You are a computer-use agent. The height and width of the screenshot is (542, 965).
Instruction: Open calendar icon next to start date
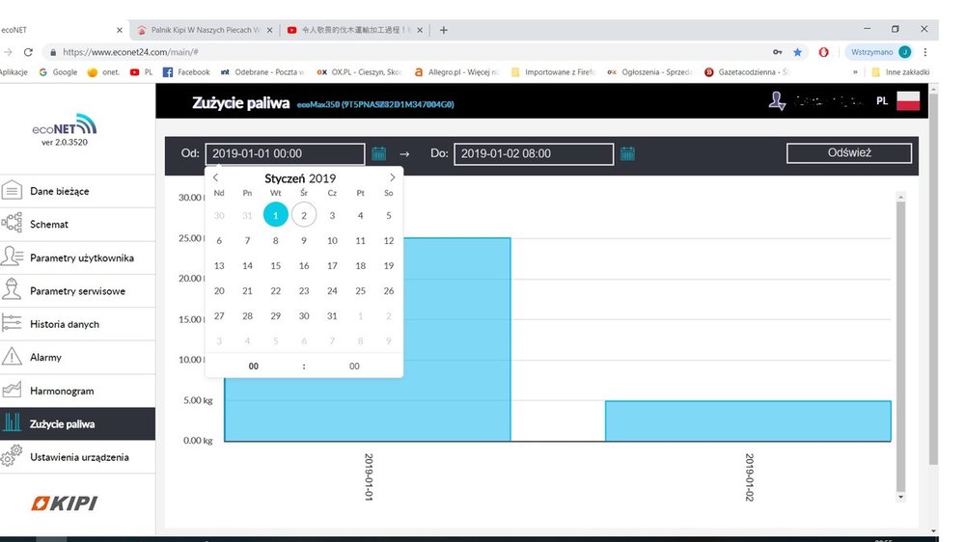(x=378, y=153)
